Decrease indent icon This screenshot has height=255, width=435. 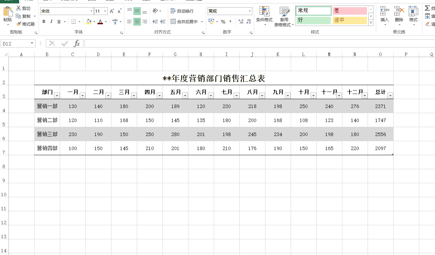pos(155,22)
